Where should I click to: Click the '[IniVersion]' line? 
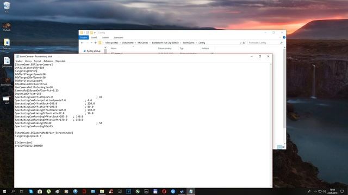(23, 142)
